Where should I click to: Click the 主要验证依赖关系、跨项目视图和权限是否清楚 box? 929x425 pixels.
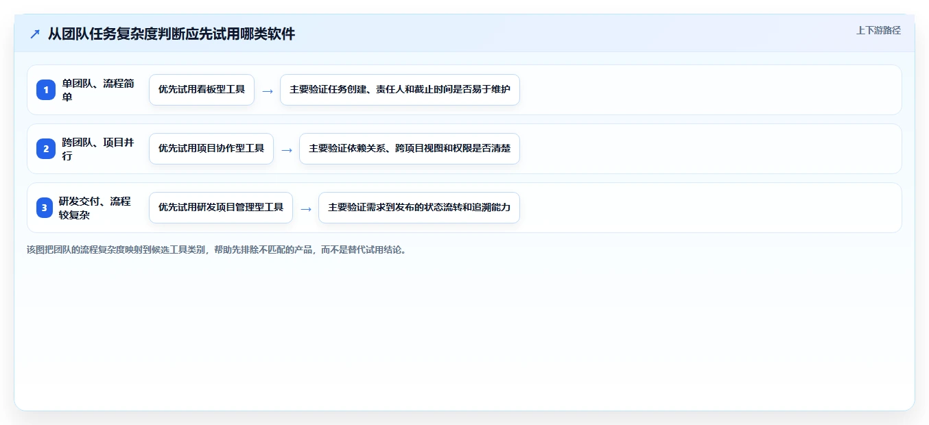point(410,149)
